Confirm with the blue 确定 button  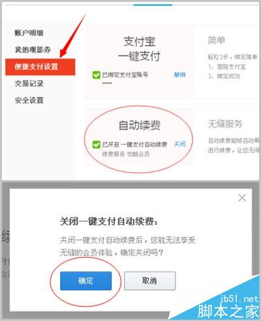(86, 281)
